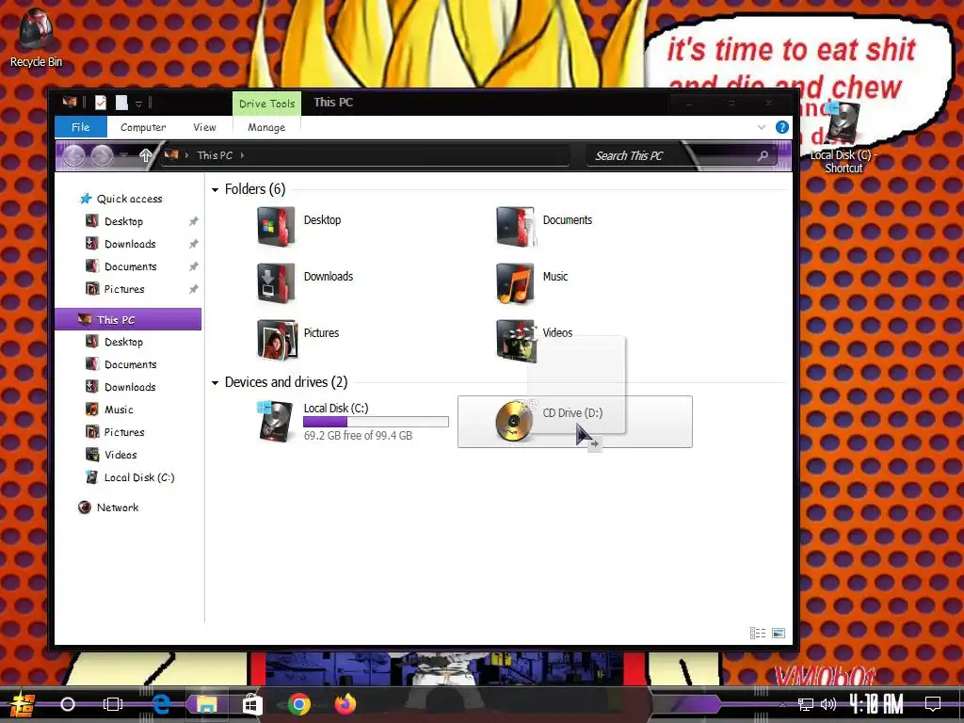
Task: Unpin Documents using its Quick access pin
Action: coord(193,266)
